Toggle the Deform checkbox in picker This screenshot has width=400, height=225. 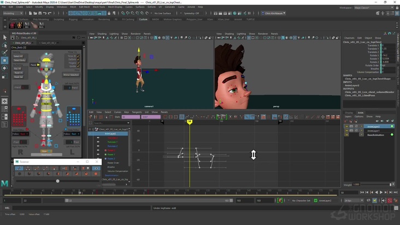pyautogui.click(x=78, y=60)
